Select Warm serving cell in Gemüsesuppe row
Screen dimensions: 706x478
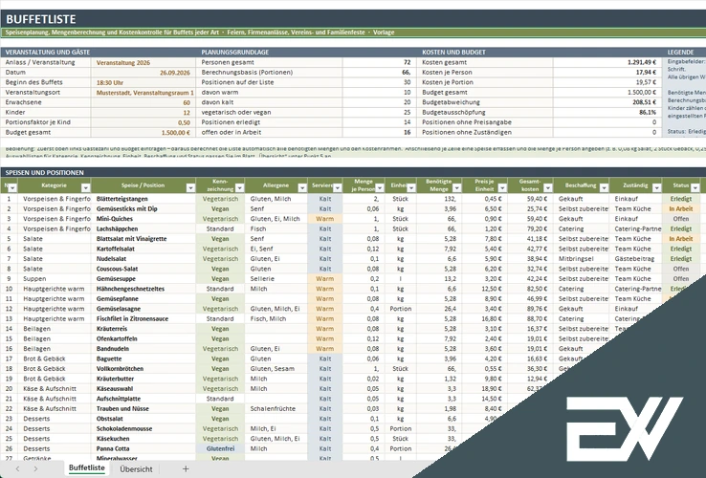pyautogui.click(x=324, y=278)
